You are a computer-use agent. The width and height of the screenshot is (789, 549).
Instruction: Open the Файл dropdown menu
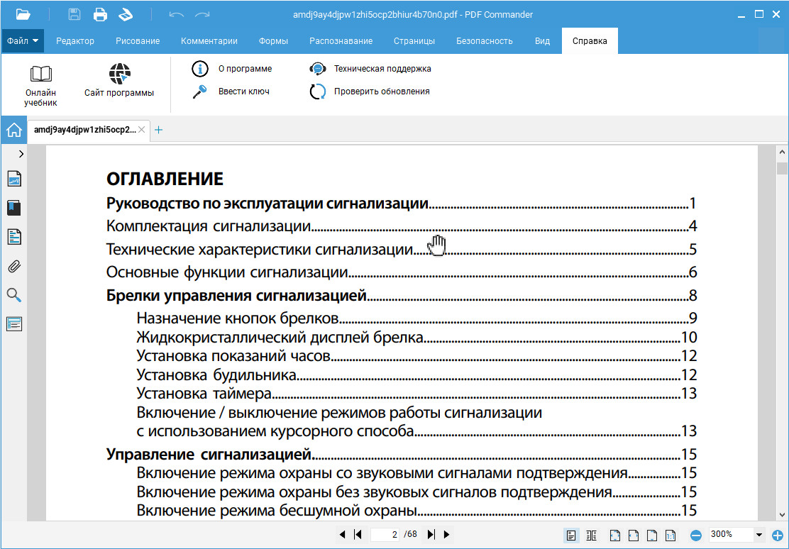pyautogui.click(x=23, y=40)
